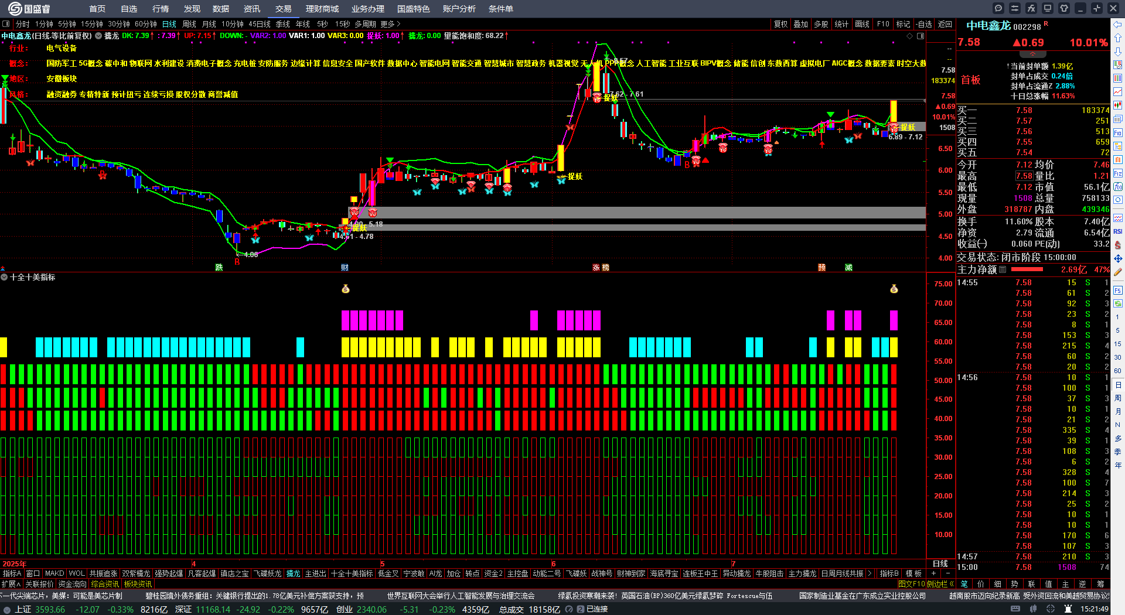This screenshot has width=1125, height=615.
Task: Switch chart period to 月线
Action: [x=209, y=24]
